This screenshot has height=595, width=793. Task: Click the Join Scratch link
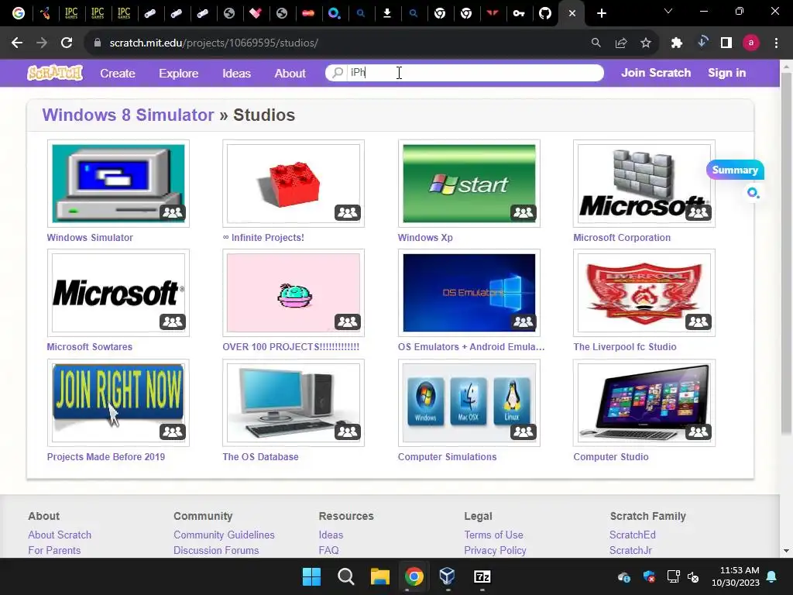656,73
